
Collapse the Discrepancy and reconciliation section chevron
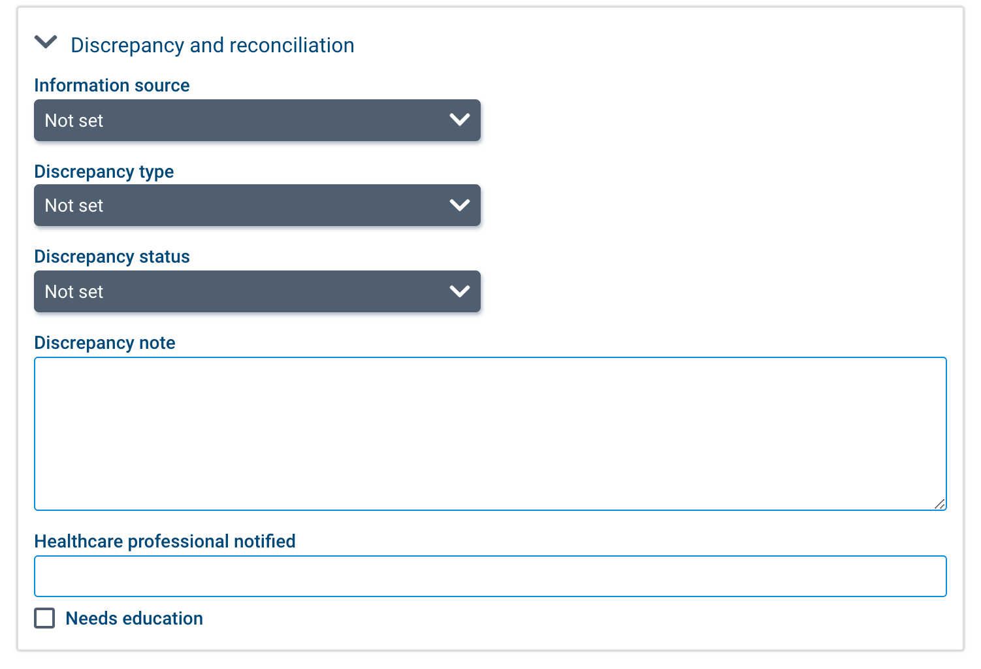[46, 43]
